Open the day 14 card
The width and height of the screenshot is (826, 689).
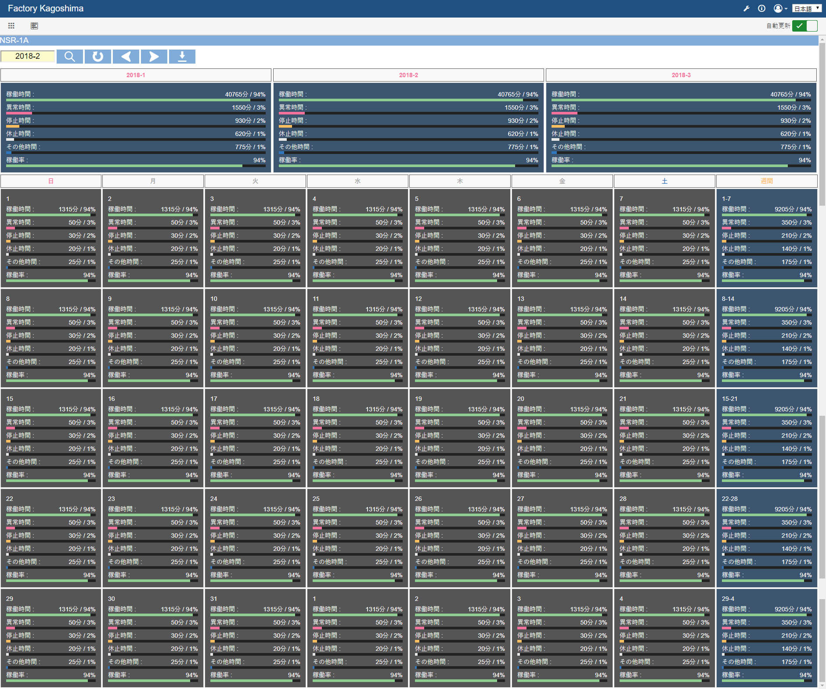tap(664, 338)
